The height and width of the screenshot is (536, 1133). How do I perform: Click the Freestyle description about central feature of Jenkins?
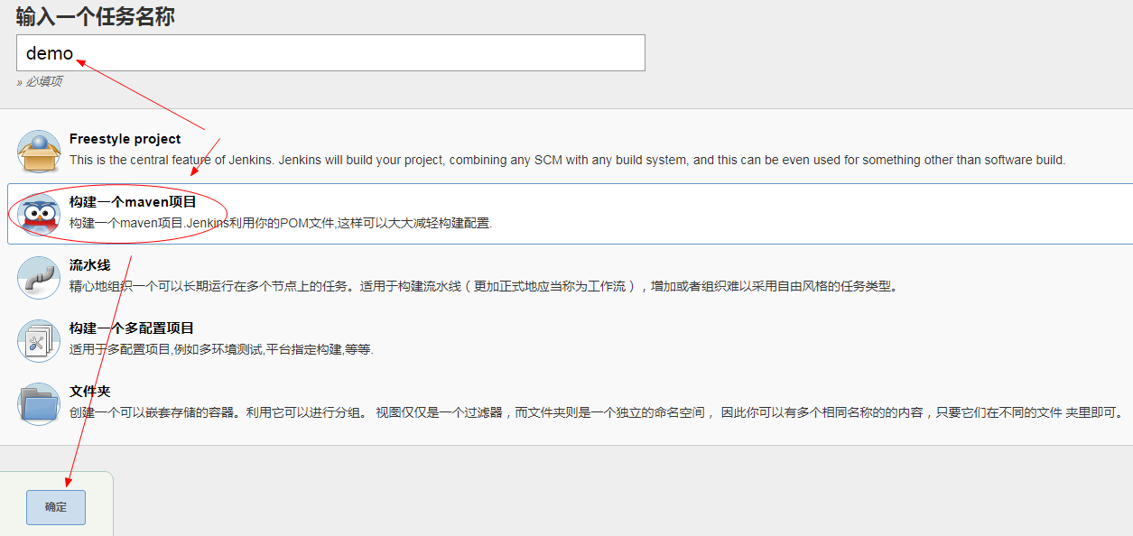tap(567, 160)
